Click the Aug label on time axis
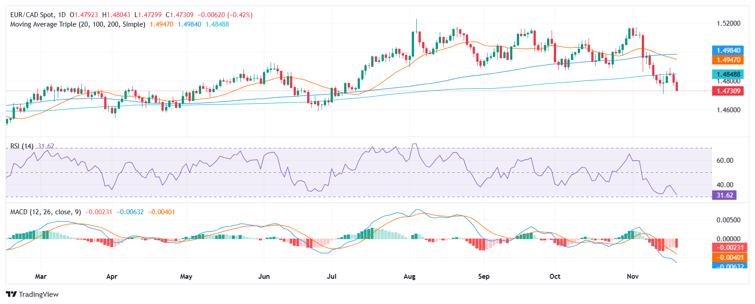 tap(410, 276)
